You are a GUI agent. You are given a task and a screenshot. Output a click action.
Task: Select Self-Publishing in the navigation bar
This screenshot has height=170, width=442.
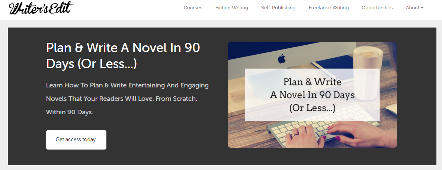[278, 8]
